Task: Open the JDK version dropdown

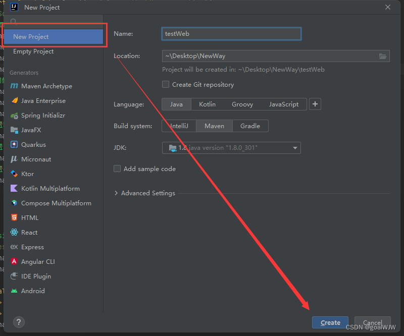Action: coord(231,148)
